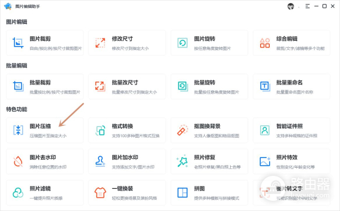Select the 照片修复 title
The width and height of the screenshot is (340, 211).
205,157
